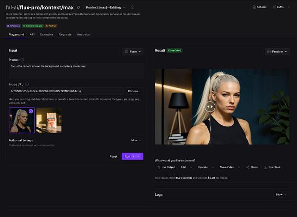Click the before/after comparison slider handle
Screen dimensions: 297x217
[210, 107]
